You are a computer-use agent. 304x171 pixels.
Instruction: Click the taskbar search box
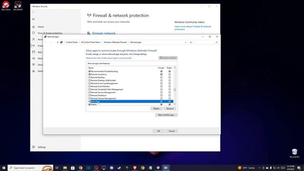pos(30,168)
